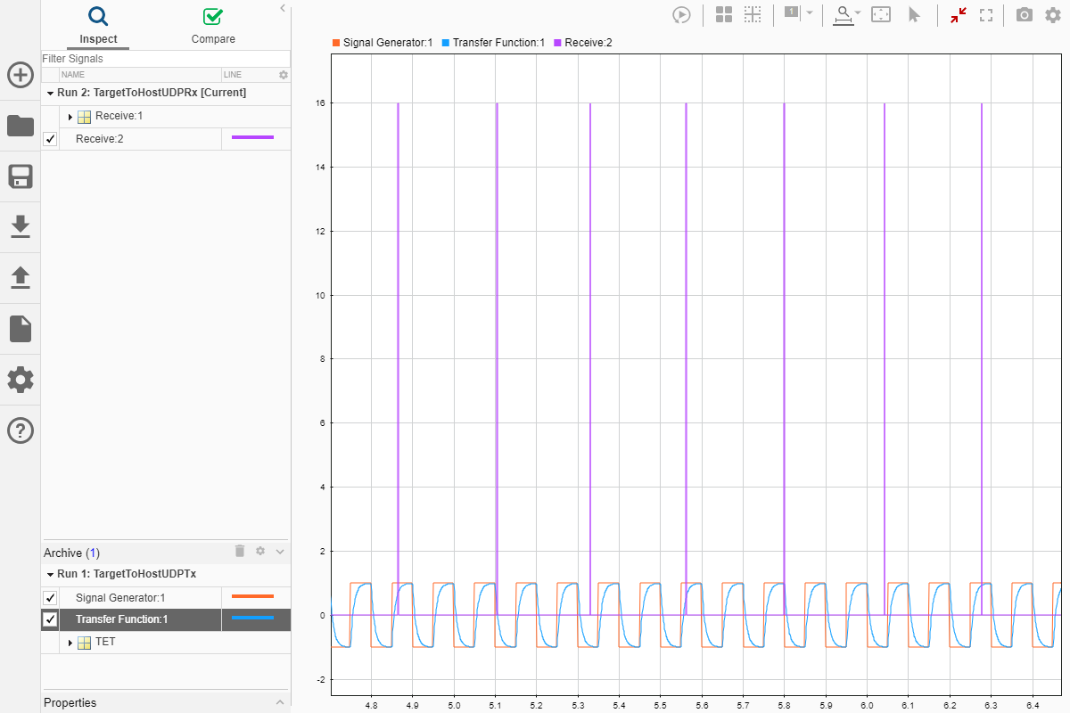The width and height of the screenshot is (1070, 713).
Task: Click the Import data download-arrow icon
Action: [x=21, y=227]
